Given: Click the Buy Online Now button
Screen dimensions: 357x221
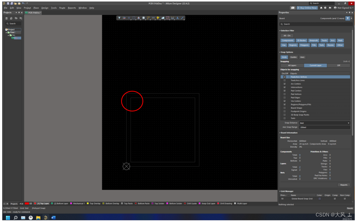Looking at the screenshot, I should pos(307,8).
